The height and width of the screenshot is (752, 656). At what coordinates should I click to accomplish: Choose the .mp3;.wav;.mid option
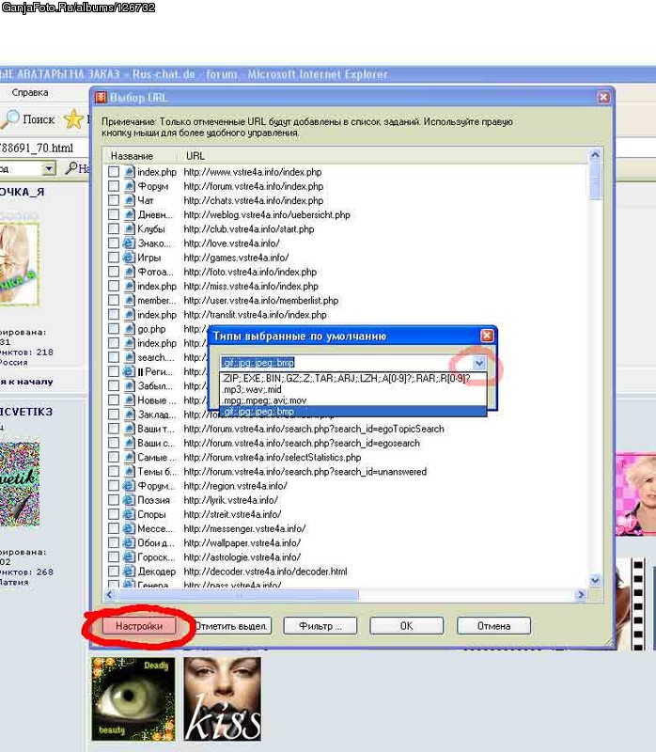pos(353,389)
